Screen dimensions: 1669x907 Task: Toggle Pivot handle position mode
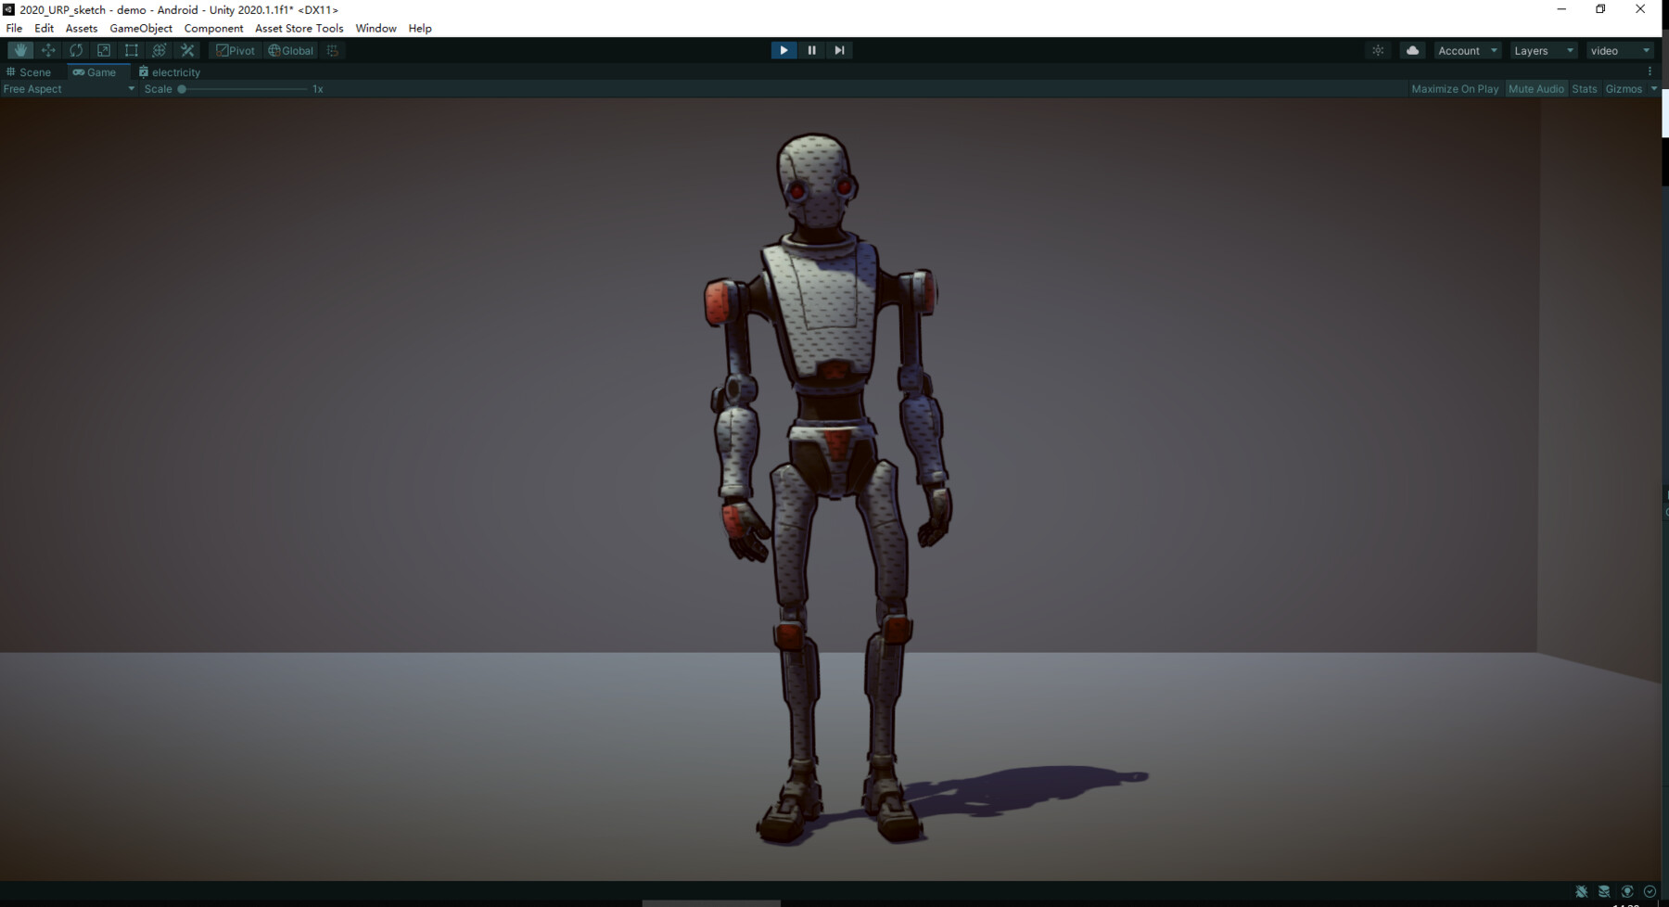click(x=236, y=50)
